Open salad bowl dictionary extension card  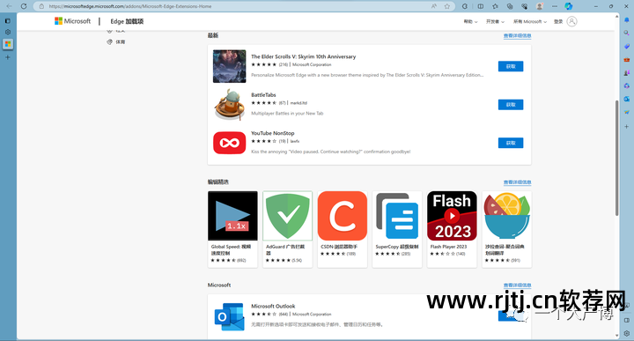(507, 229)
